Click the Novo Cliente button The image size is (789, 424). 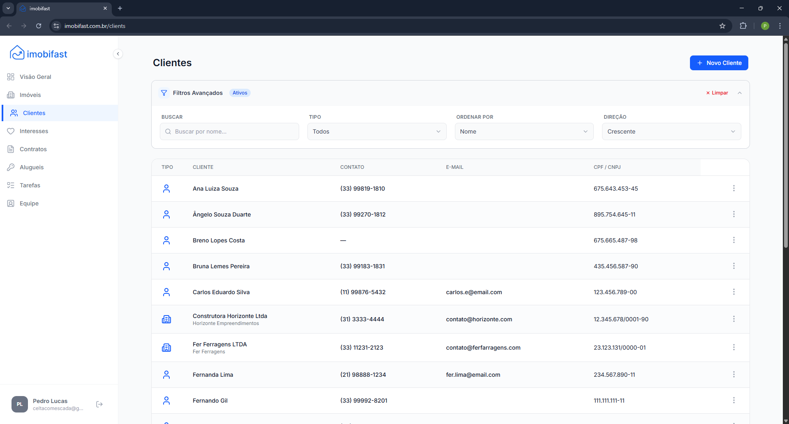coord(719,63)
